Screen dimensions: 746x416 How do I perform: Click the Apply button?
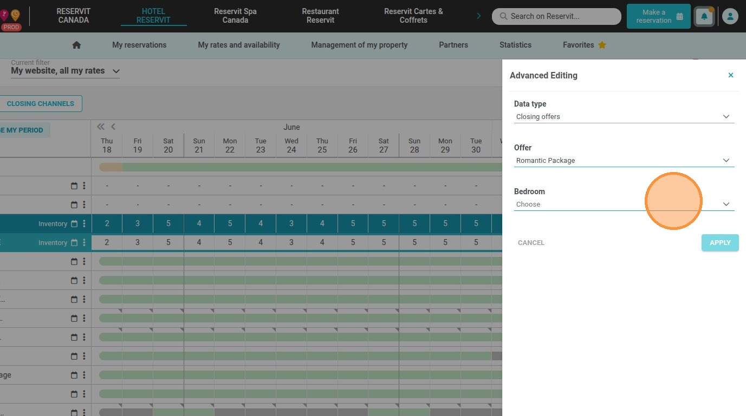pos(720,242)
